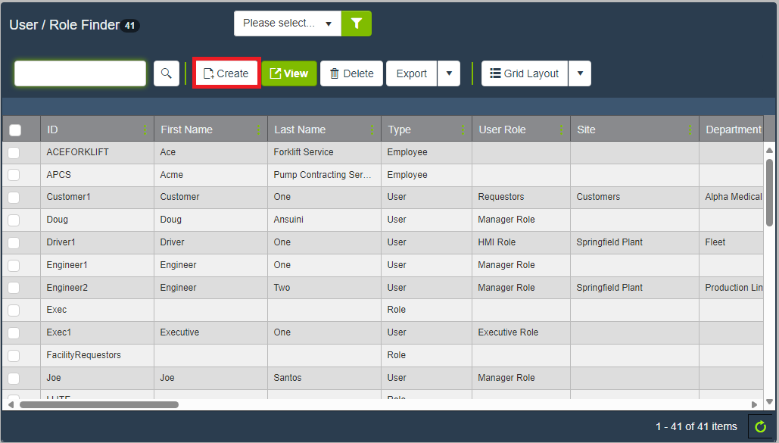Open the User Role column options dots
Viewport: 779px width, 443px height.
pos(562,130)
